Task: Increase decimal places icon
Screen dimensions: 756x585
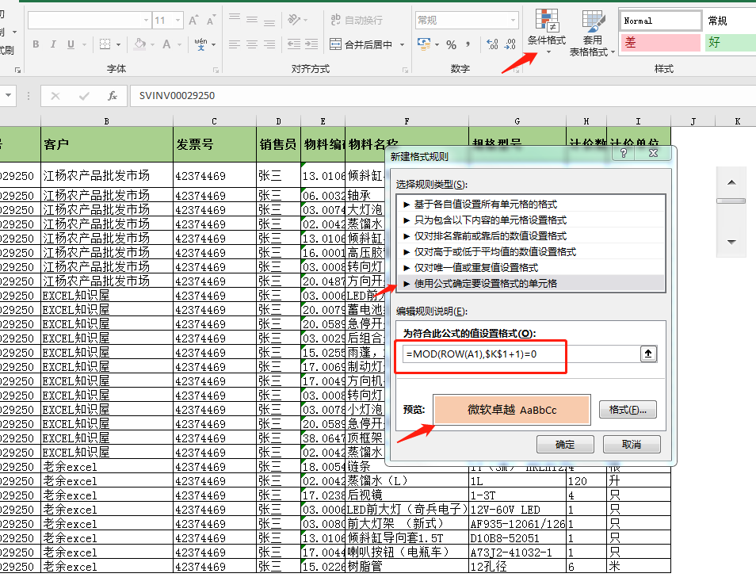Action: click(x=492, y=44)
